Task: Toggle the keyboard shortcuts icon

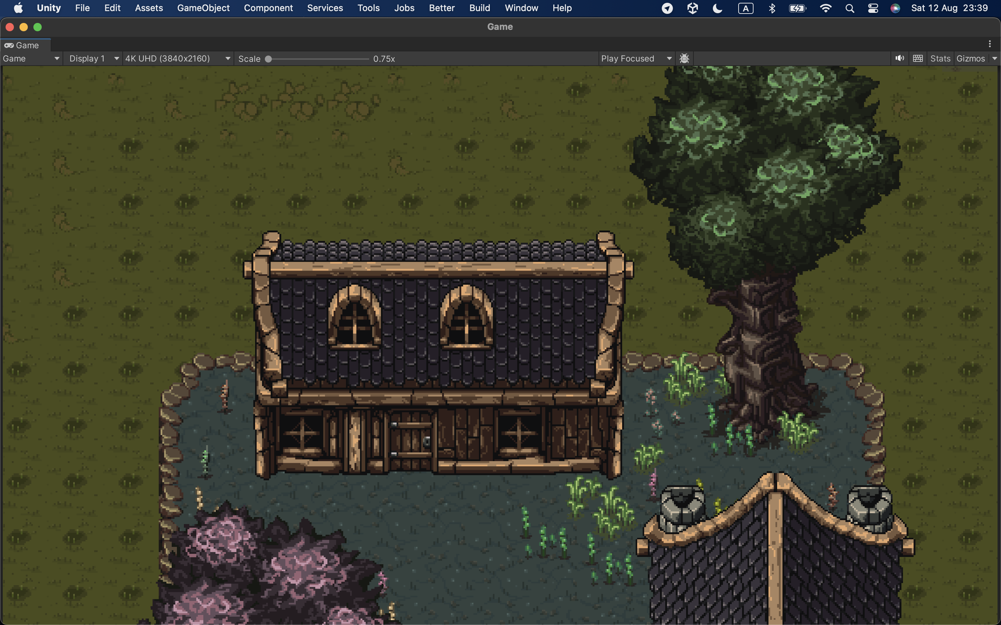Action: (918, 58)
